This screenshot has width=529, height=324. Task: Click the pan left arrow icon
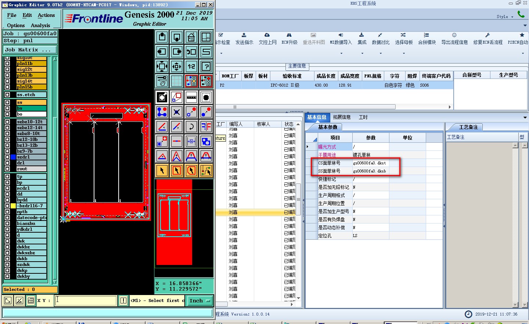(162, 52)
